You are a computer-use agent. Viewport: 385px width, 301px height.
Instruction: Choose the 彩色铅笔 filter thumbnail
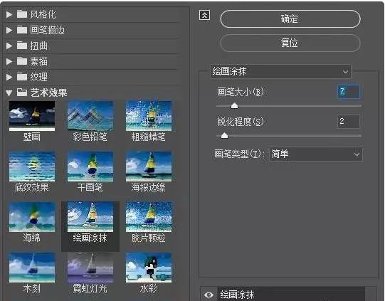pyautogui.click(x=90, y=116)
